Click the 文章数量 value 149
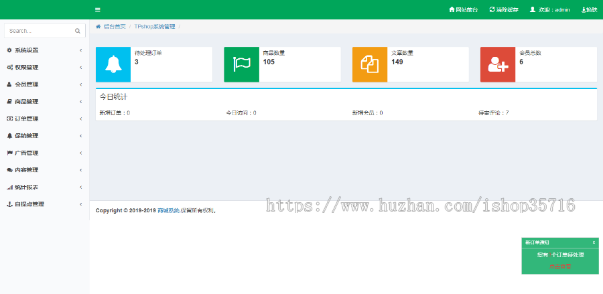603x294 pixels. pyautogui.click(x=397, y=62)
